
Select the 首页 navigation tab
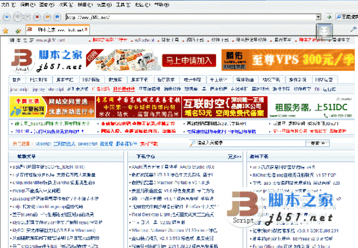pos(17,80)
